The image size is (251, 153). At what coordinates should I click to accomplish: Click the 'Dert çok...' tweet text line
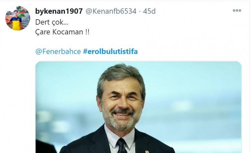click(x=52, y=22)
